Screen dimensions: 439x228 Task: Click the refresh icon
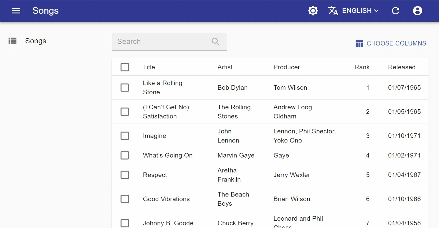tap(396, 11)
